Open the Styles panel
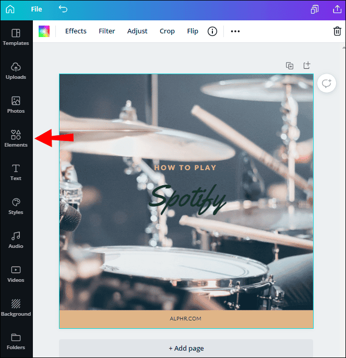This screenshot has height=358, width=346. [16, 207]
